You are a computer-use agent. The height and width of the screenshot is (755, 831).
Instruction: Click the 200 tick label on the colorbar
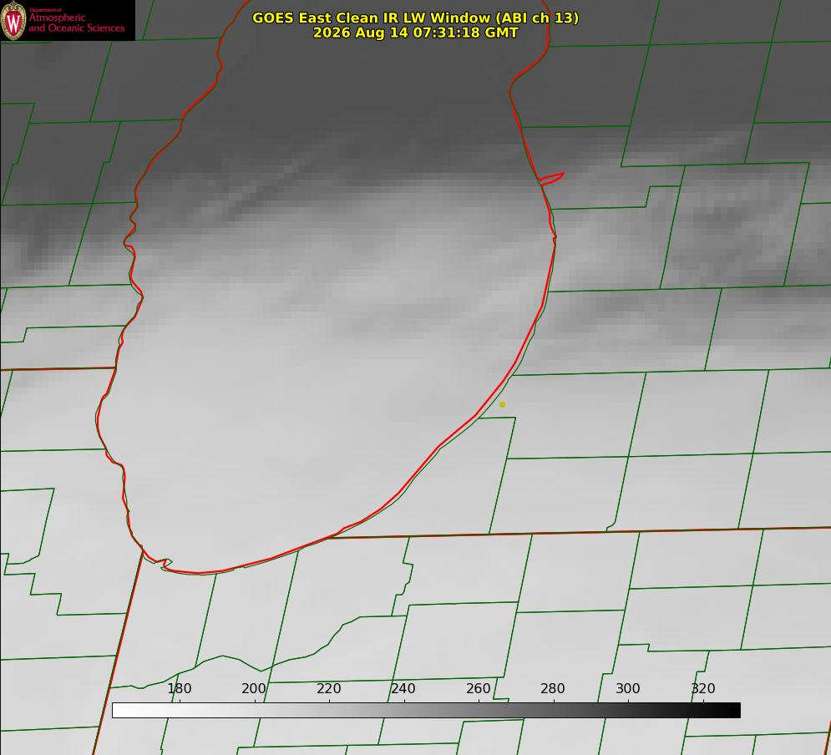pyautogui.click(x=254, y=688)
